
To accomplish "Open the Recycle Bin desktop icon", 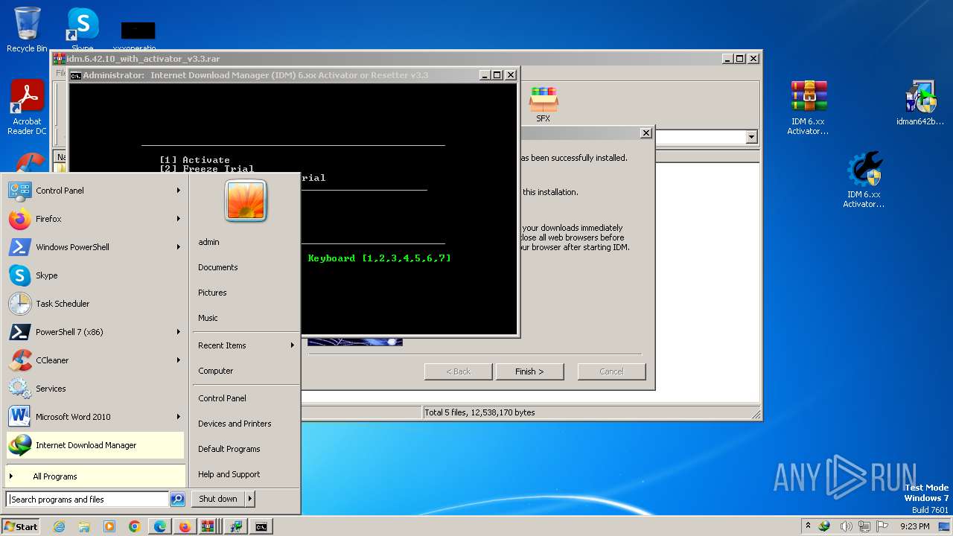I will pyautogui.click(x=27, y=30).
